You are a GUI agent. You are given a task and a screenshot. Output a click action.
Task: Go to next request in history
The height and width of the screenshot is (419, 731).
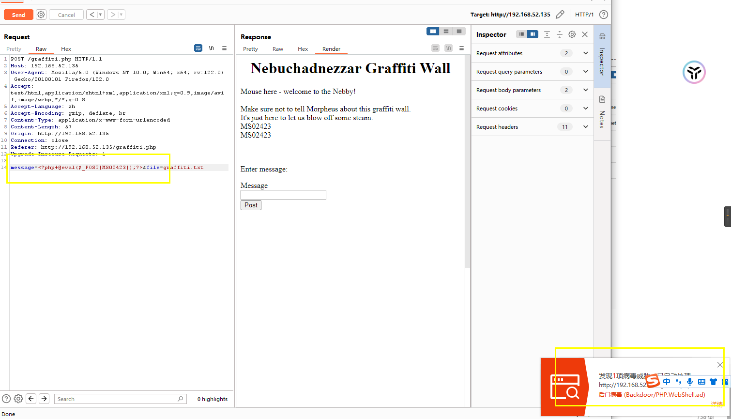112,15
